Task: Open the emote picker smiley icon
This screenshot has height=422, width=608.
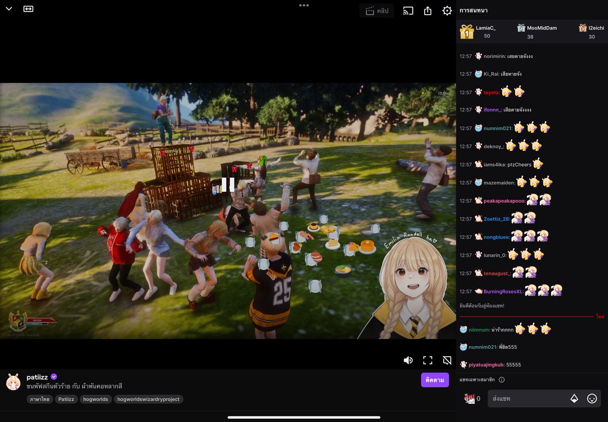Action: click(x=592, y=399)
